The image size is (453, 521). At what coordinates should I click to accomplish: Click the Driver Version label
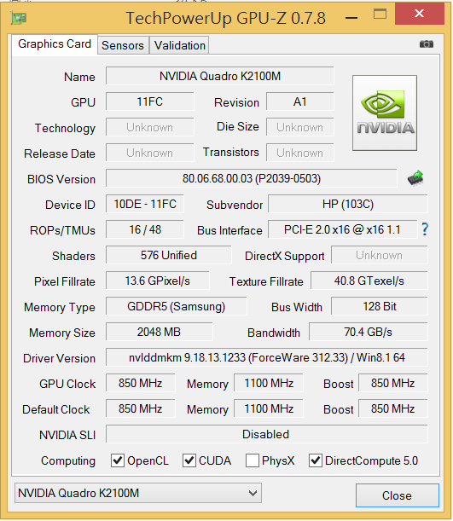(59, 358)
